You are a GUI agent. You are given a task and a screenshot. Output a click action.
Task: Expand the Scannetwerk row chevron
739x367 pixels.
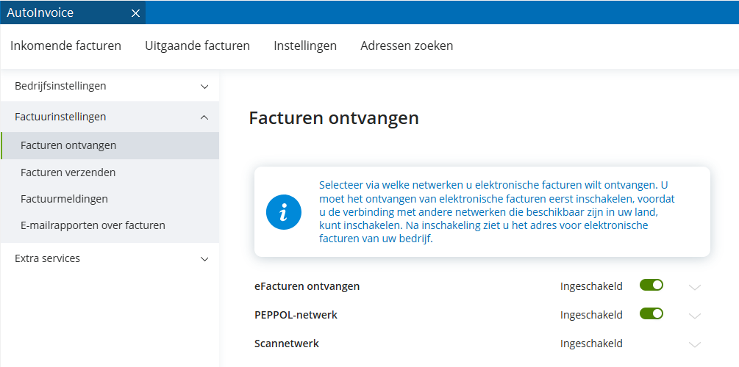pyautogui.click(x=695, y=344)
